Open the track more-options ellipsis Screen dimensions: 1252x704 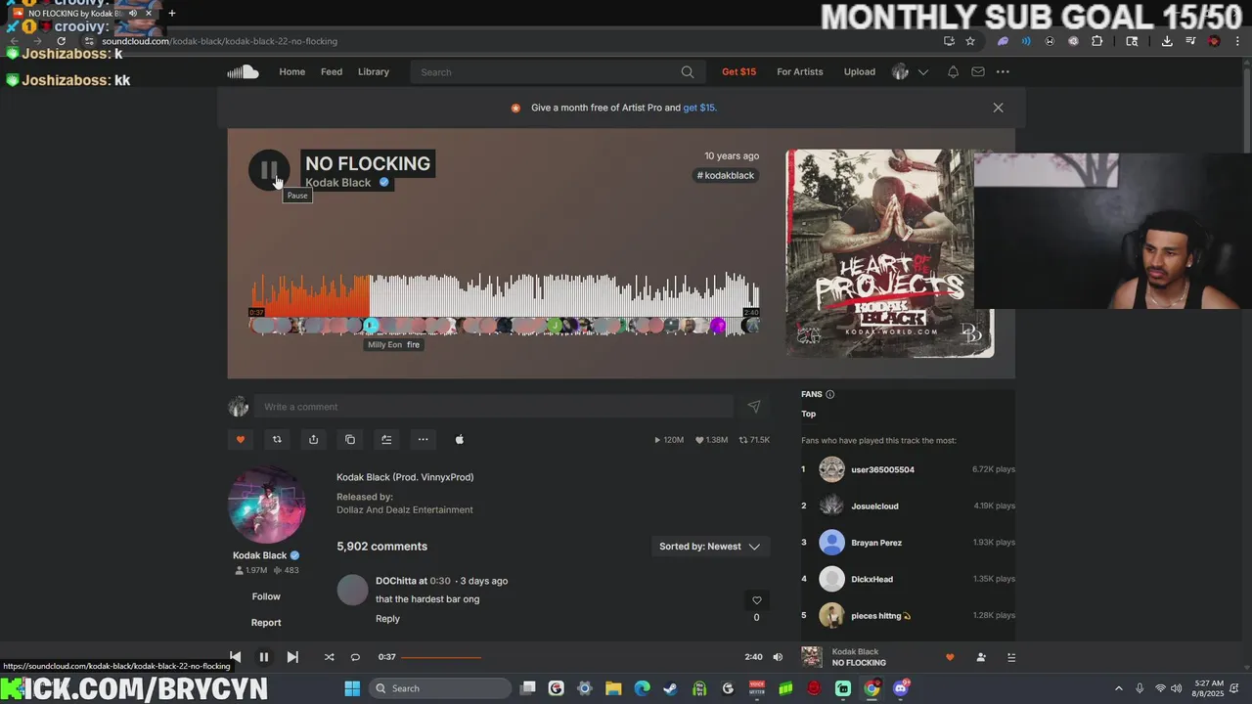coord(423,439)
